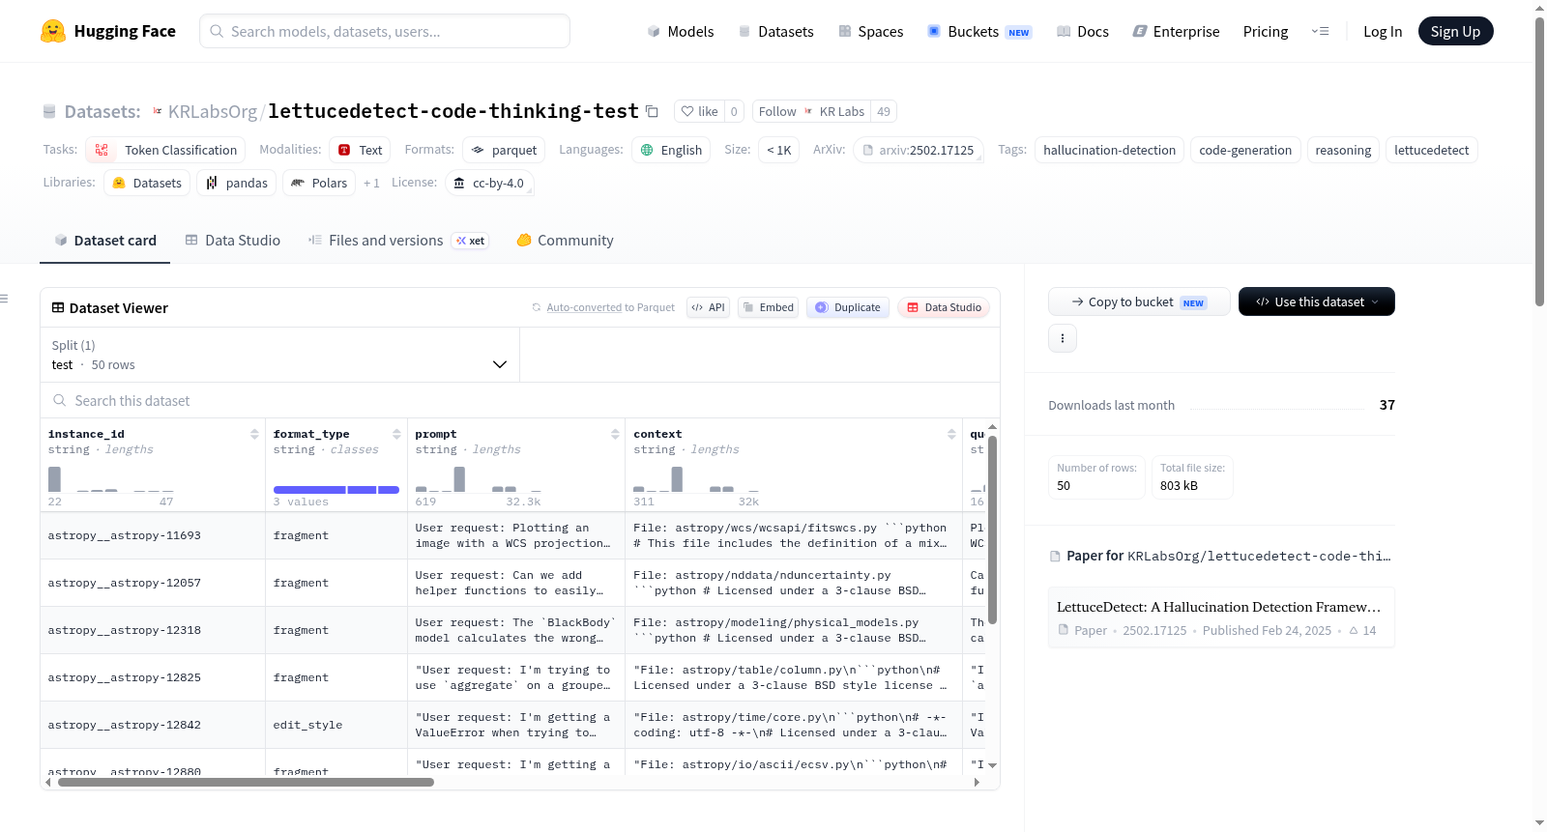The image size is (1547, 832).
Task: Select the lettucedetect tag
Action: [x=1431, y=150]
